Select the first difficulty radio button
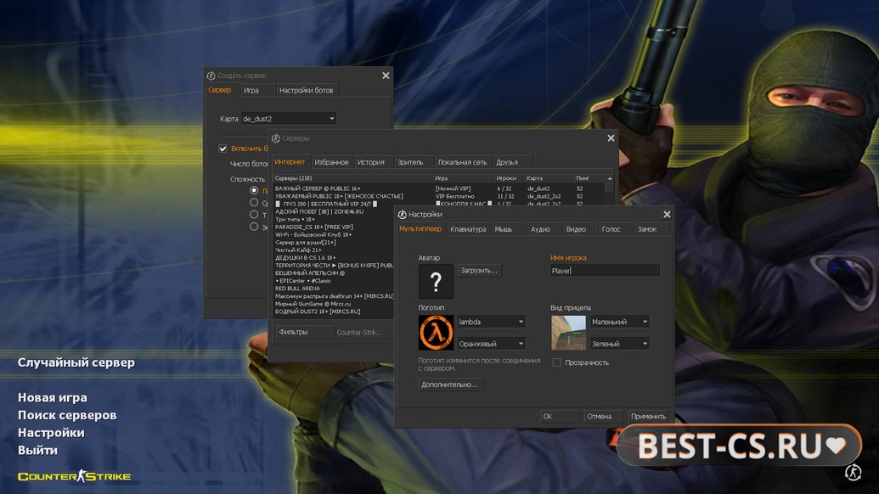Image resolution: width=879 pixels, height=494 pixels. [254, 190]
